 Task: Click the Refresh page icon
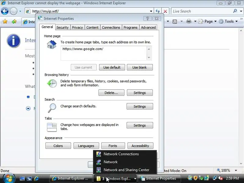(x=158, y=11)
